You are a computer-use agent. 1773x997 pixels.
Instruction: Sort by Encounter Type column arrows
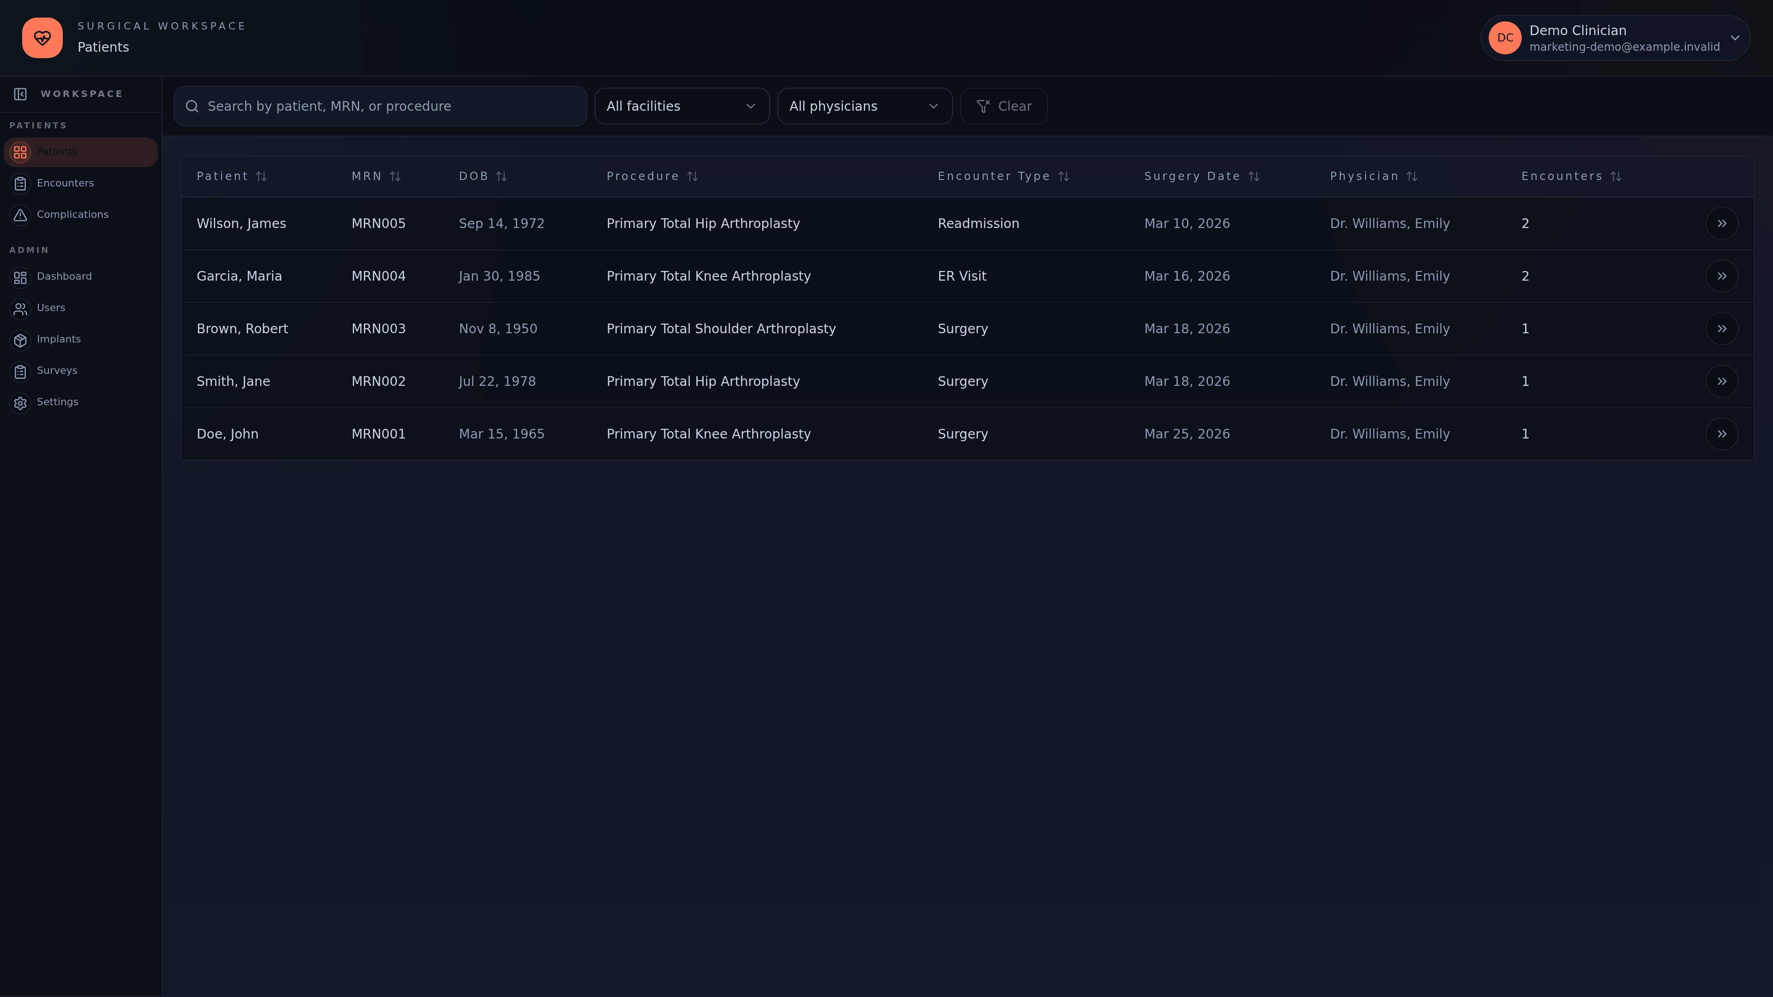pyautogui.click(x=1064, y=177)
